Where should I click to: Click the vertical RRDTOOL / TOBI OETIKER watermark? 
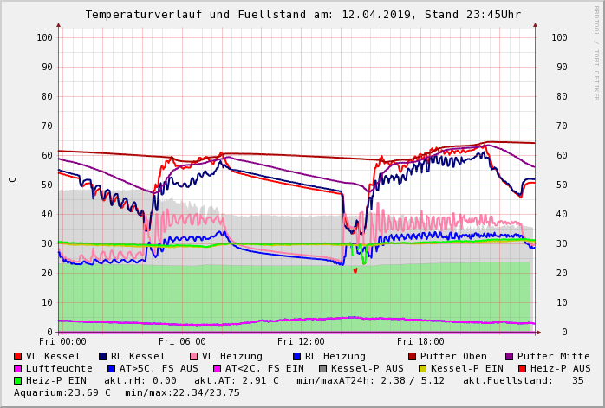[595, 52]
